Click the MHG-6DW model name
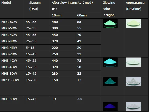The height and width of the screenshot is (112, 149). 9,28
